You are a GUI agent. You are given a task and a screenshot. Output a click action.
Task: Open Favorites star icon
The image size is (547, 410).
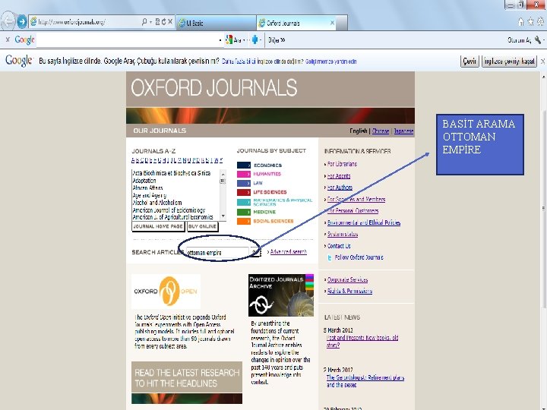click(530, 22)
